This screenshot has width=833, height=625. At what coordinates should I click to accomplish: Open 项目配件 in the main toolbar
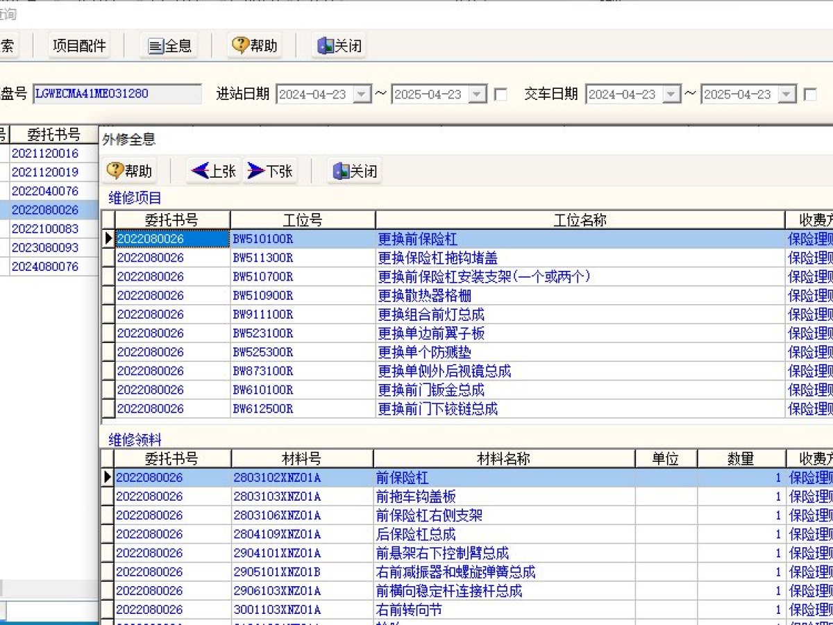coord(79,46)
